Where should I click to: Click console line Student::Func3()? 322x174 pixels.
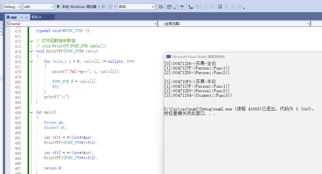point(198,95)
